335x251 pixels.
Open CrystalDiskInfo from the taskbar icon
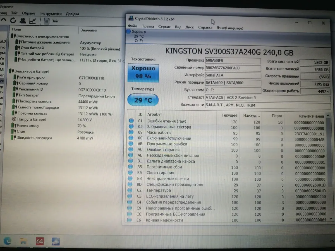[56, 241]
